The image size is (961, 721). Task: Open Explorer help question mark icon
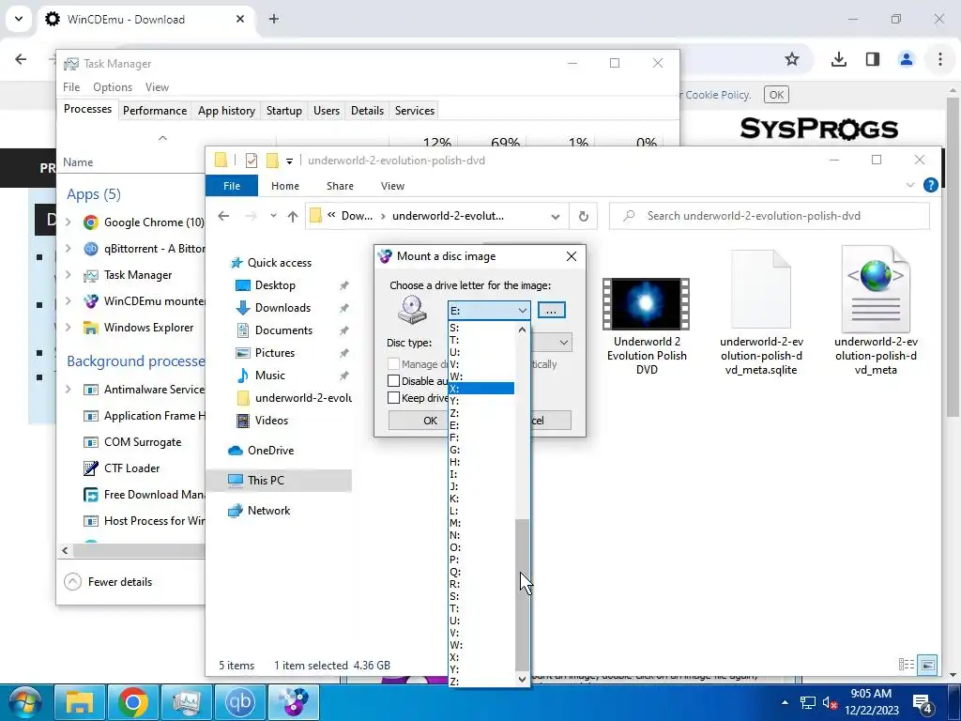[930, 185]
